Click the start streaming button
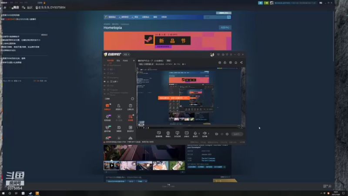The image size is (348, 196). [237, 134]
